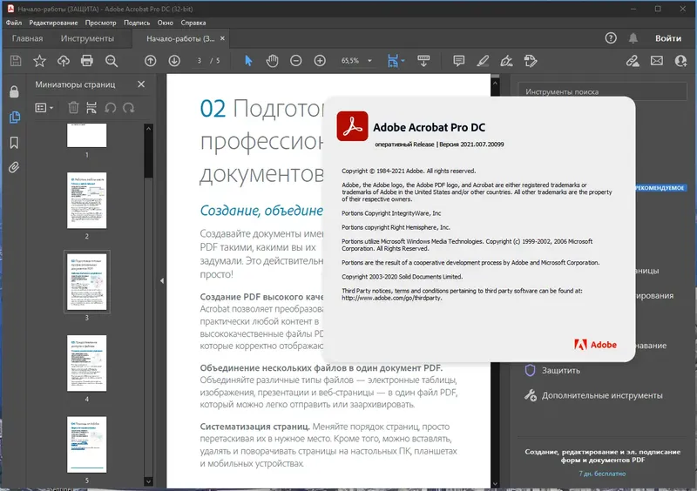Viewport: 697px width, 491px height.
Task: Rotate page counterclockwise icon
Action: pyautogui.click(x=111, y=108)
